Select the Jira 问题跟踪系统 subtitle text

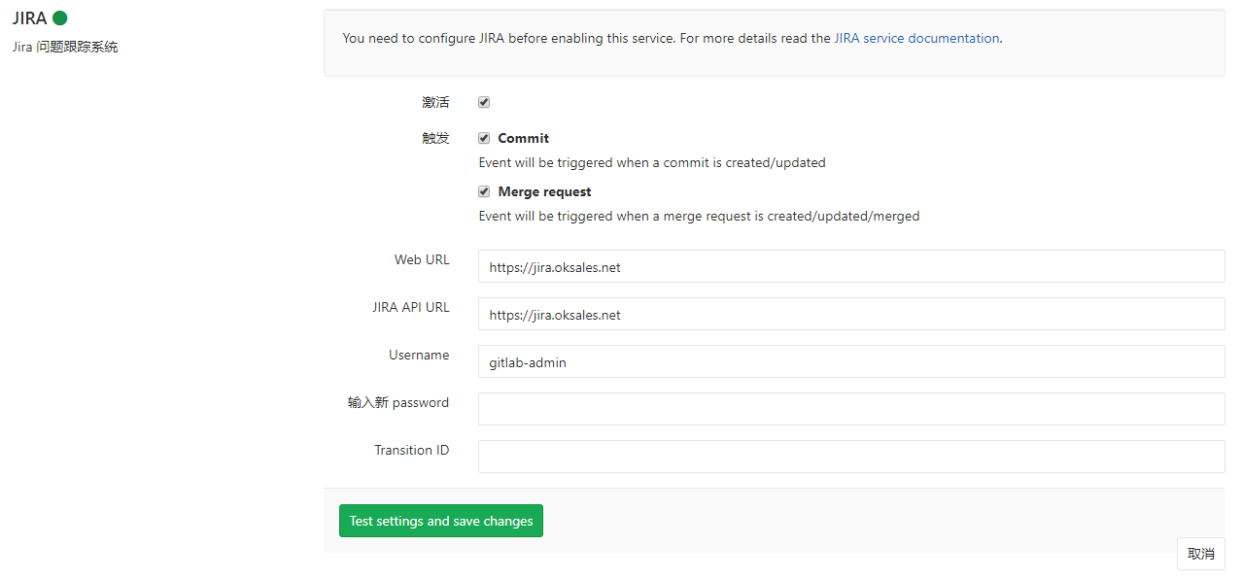64,46
